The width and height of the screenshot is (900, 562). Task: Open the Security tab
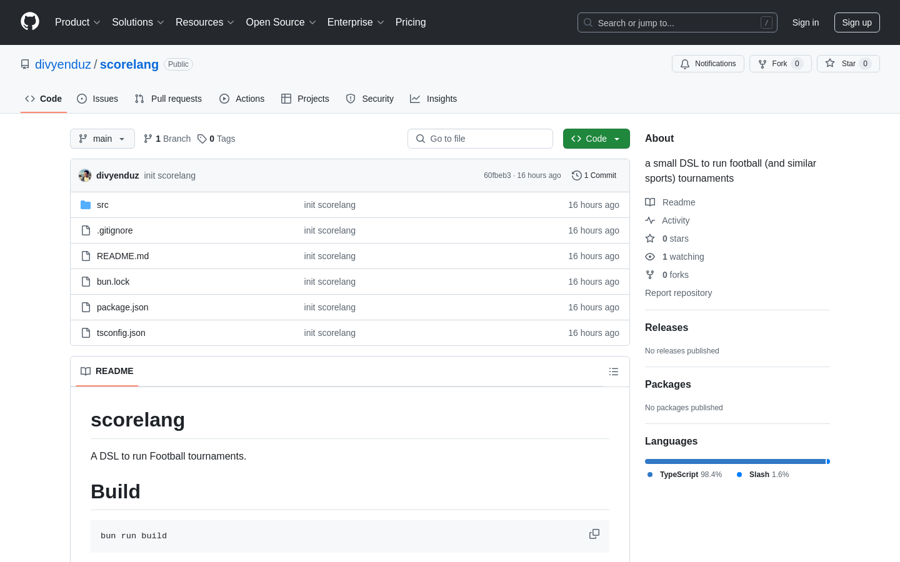click(370, 99)
